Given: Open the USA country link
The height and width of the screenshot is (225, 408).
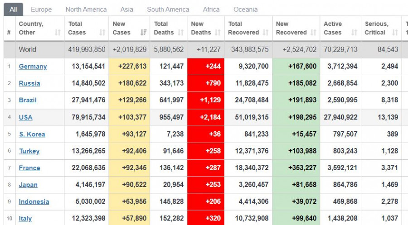Looking at the screenshot, I should tap(25, 117).
